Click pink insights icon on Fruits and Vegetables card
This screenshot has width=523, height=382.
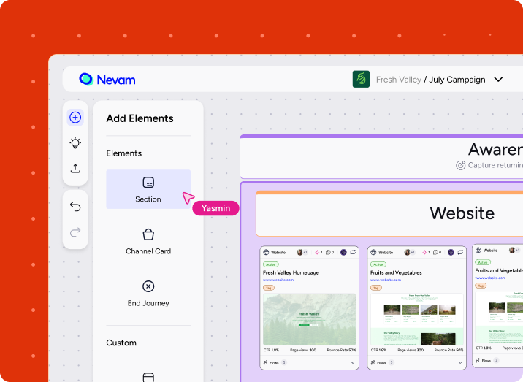tap(424, 252)
